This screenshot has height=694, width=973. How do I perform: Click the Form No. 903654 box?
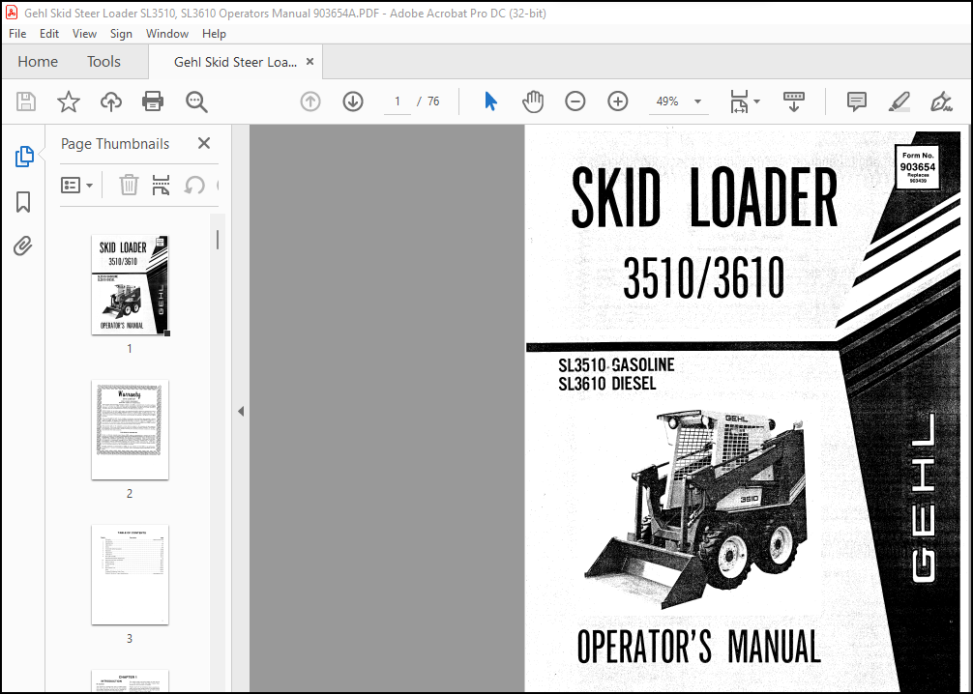917,167
